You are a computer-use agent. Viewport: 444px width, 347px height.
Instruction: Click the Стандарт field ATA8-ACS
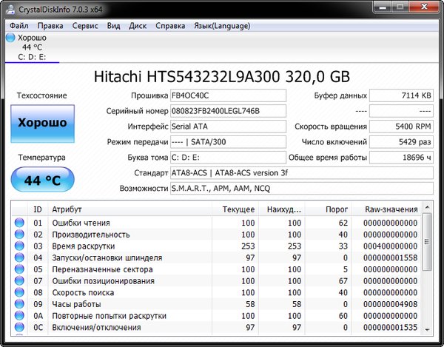(302, 172)
